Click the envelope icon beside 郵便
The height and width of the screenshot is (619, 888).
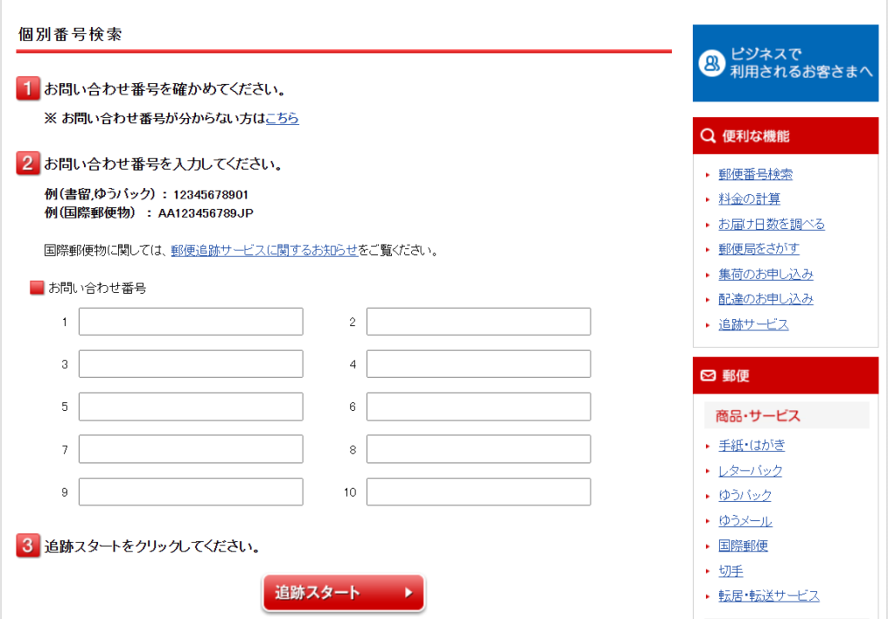708,376
